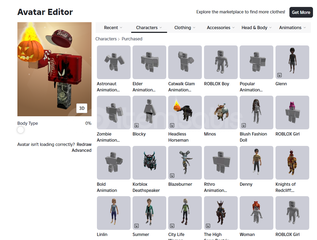Open the Advanced avatar options link
This screenshot has width=317, height=240.
pyautogui.click(x=81, y=150)
